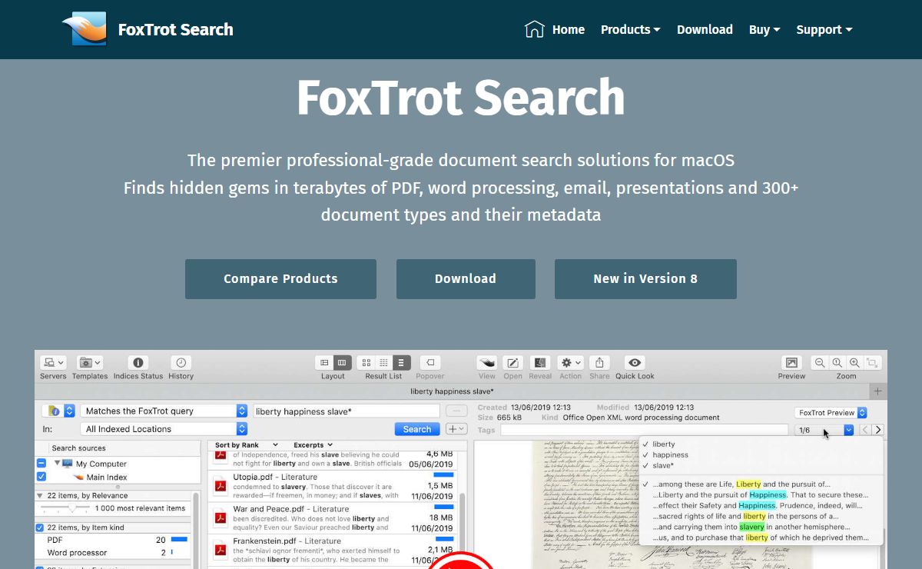Select the three-column Layout icon
The image size is (922, 569).
pos(343,362)
